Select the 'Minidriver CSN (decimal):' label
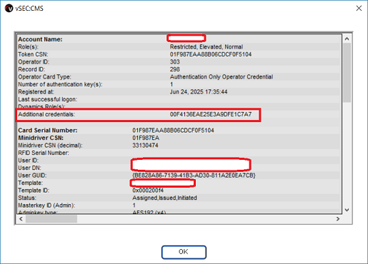 [50, 146]
